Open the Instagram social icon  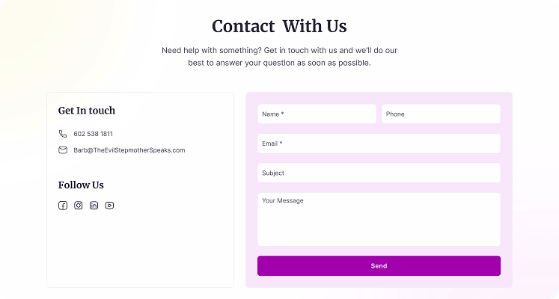tap(79, 206)
